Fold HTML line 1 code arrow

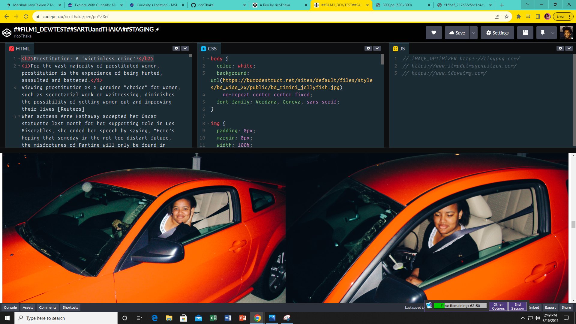[19, 59]
